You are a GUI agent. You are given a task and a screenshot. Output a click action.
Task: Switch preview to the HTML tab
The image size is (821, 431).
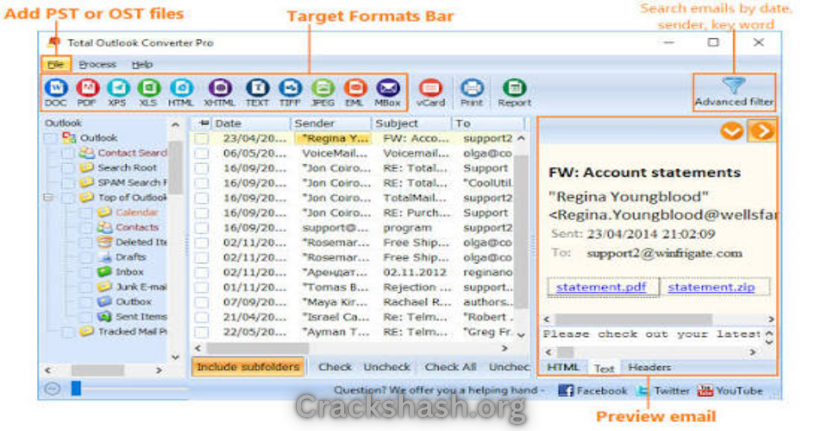tap(563, 367)
